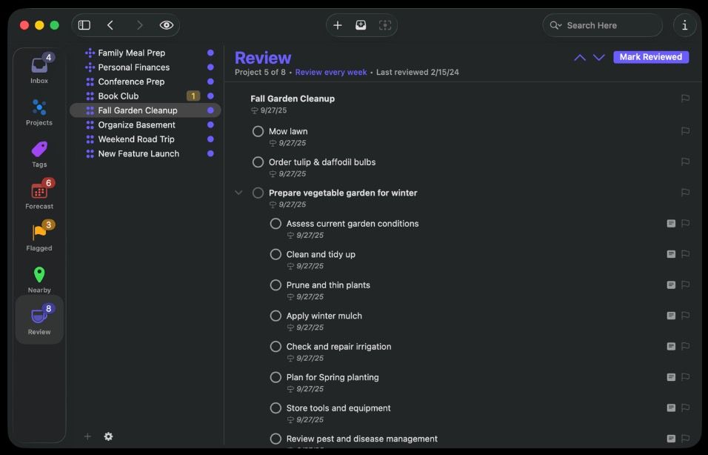Open the search options magnifier dropdown
Screen dimensions: 708x455
click(x=555, y=25)
